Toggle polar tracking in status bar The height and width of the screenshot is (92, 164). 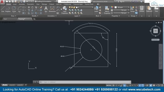130,85
